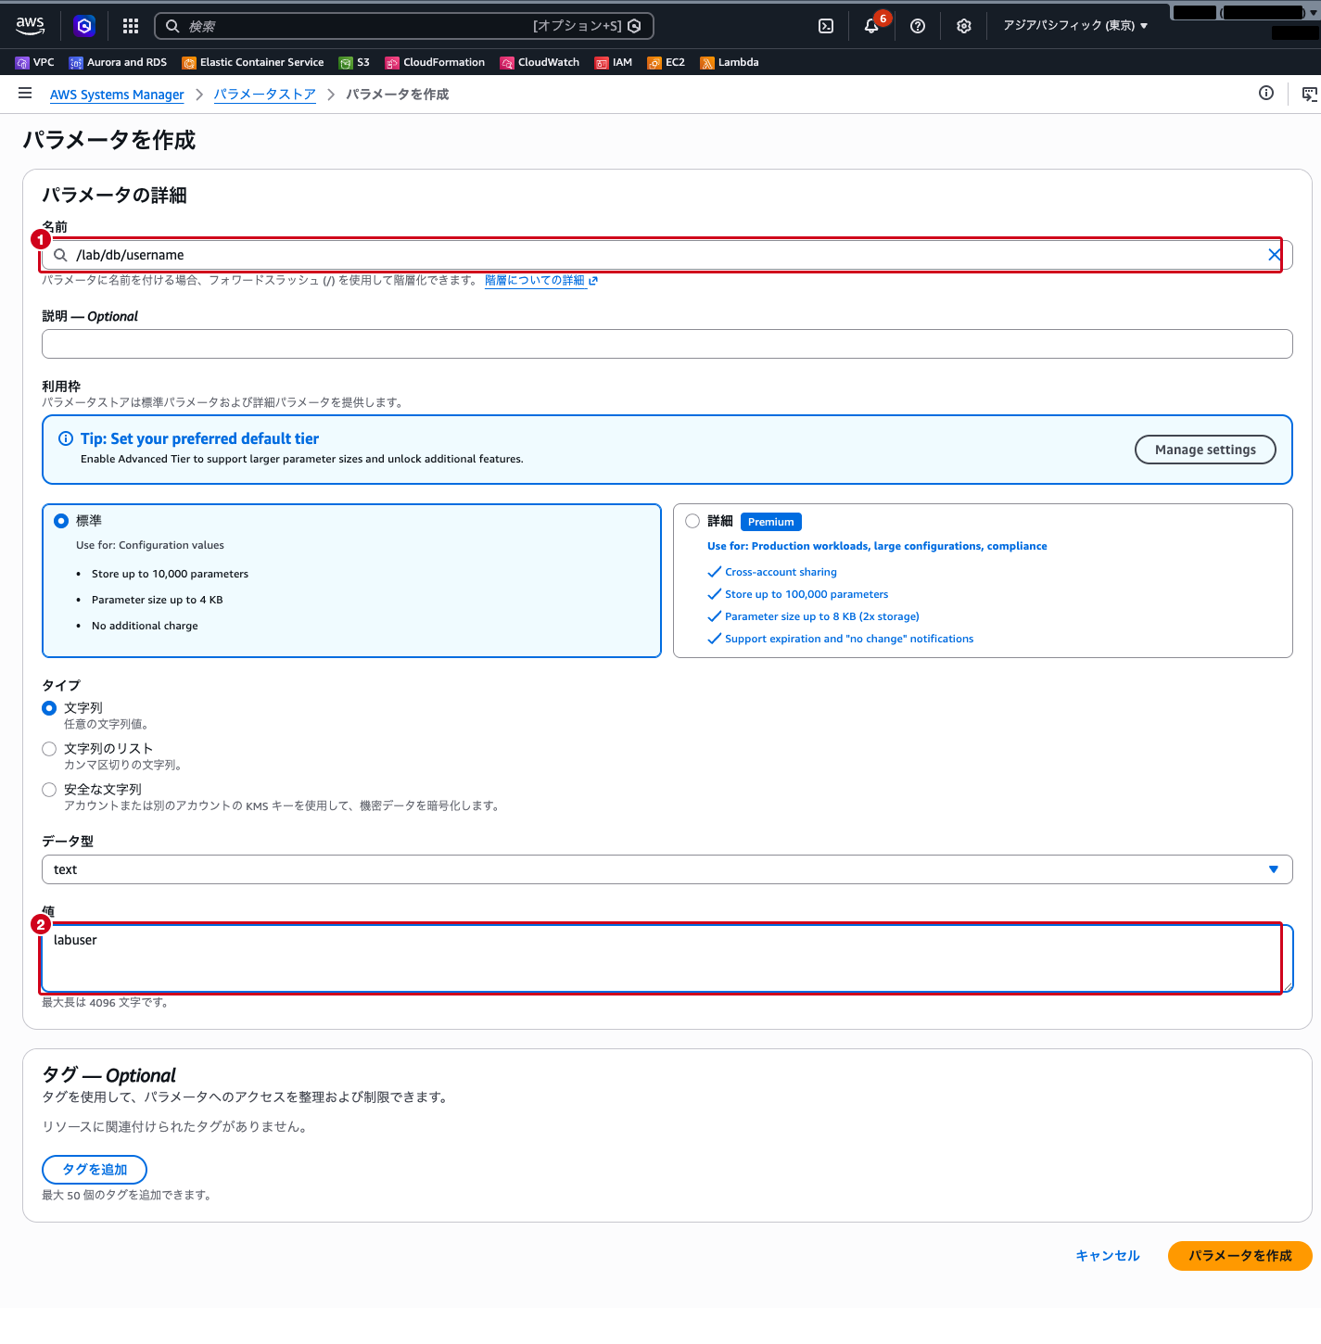Image resolution: width=1321 pixels, height=1344 pixels.
Task: Clear the name field with X
Action: click(1275, 255)
